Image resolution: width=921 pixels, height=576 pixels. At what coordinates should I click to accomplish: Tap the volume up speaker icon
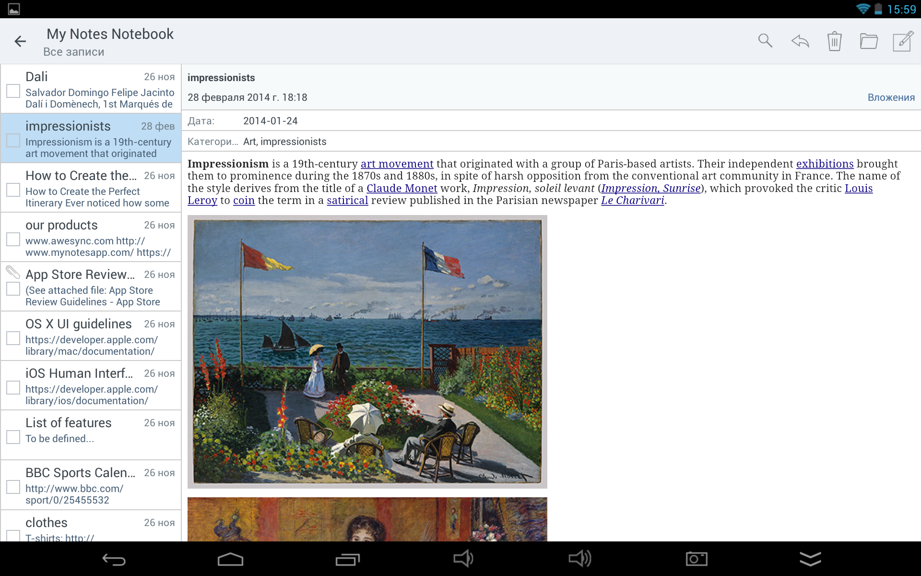579,559
